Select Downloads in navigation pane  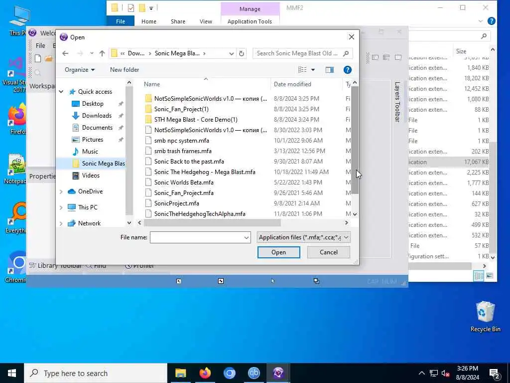coord(97,116)
